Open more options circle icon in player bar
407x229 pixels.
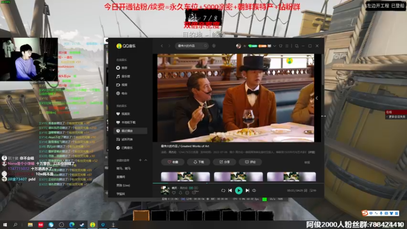[x=187, y=193]
